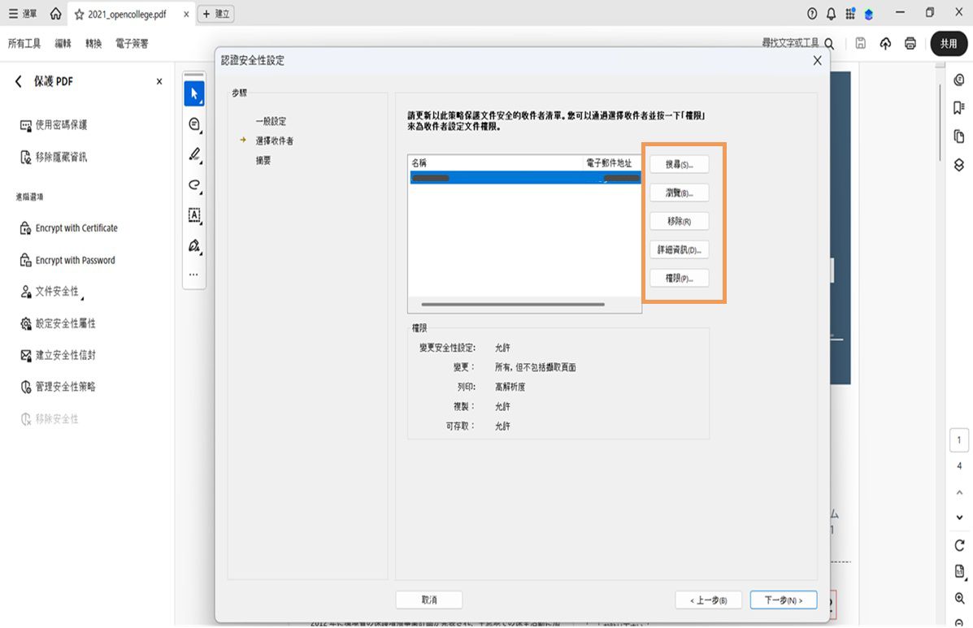Click the 下一步(N) button
The width and height of the screenshot is (973, 628).
(783, 600)
